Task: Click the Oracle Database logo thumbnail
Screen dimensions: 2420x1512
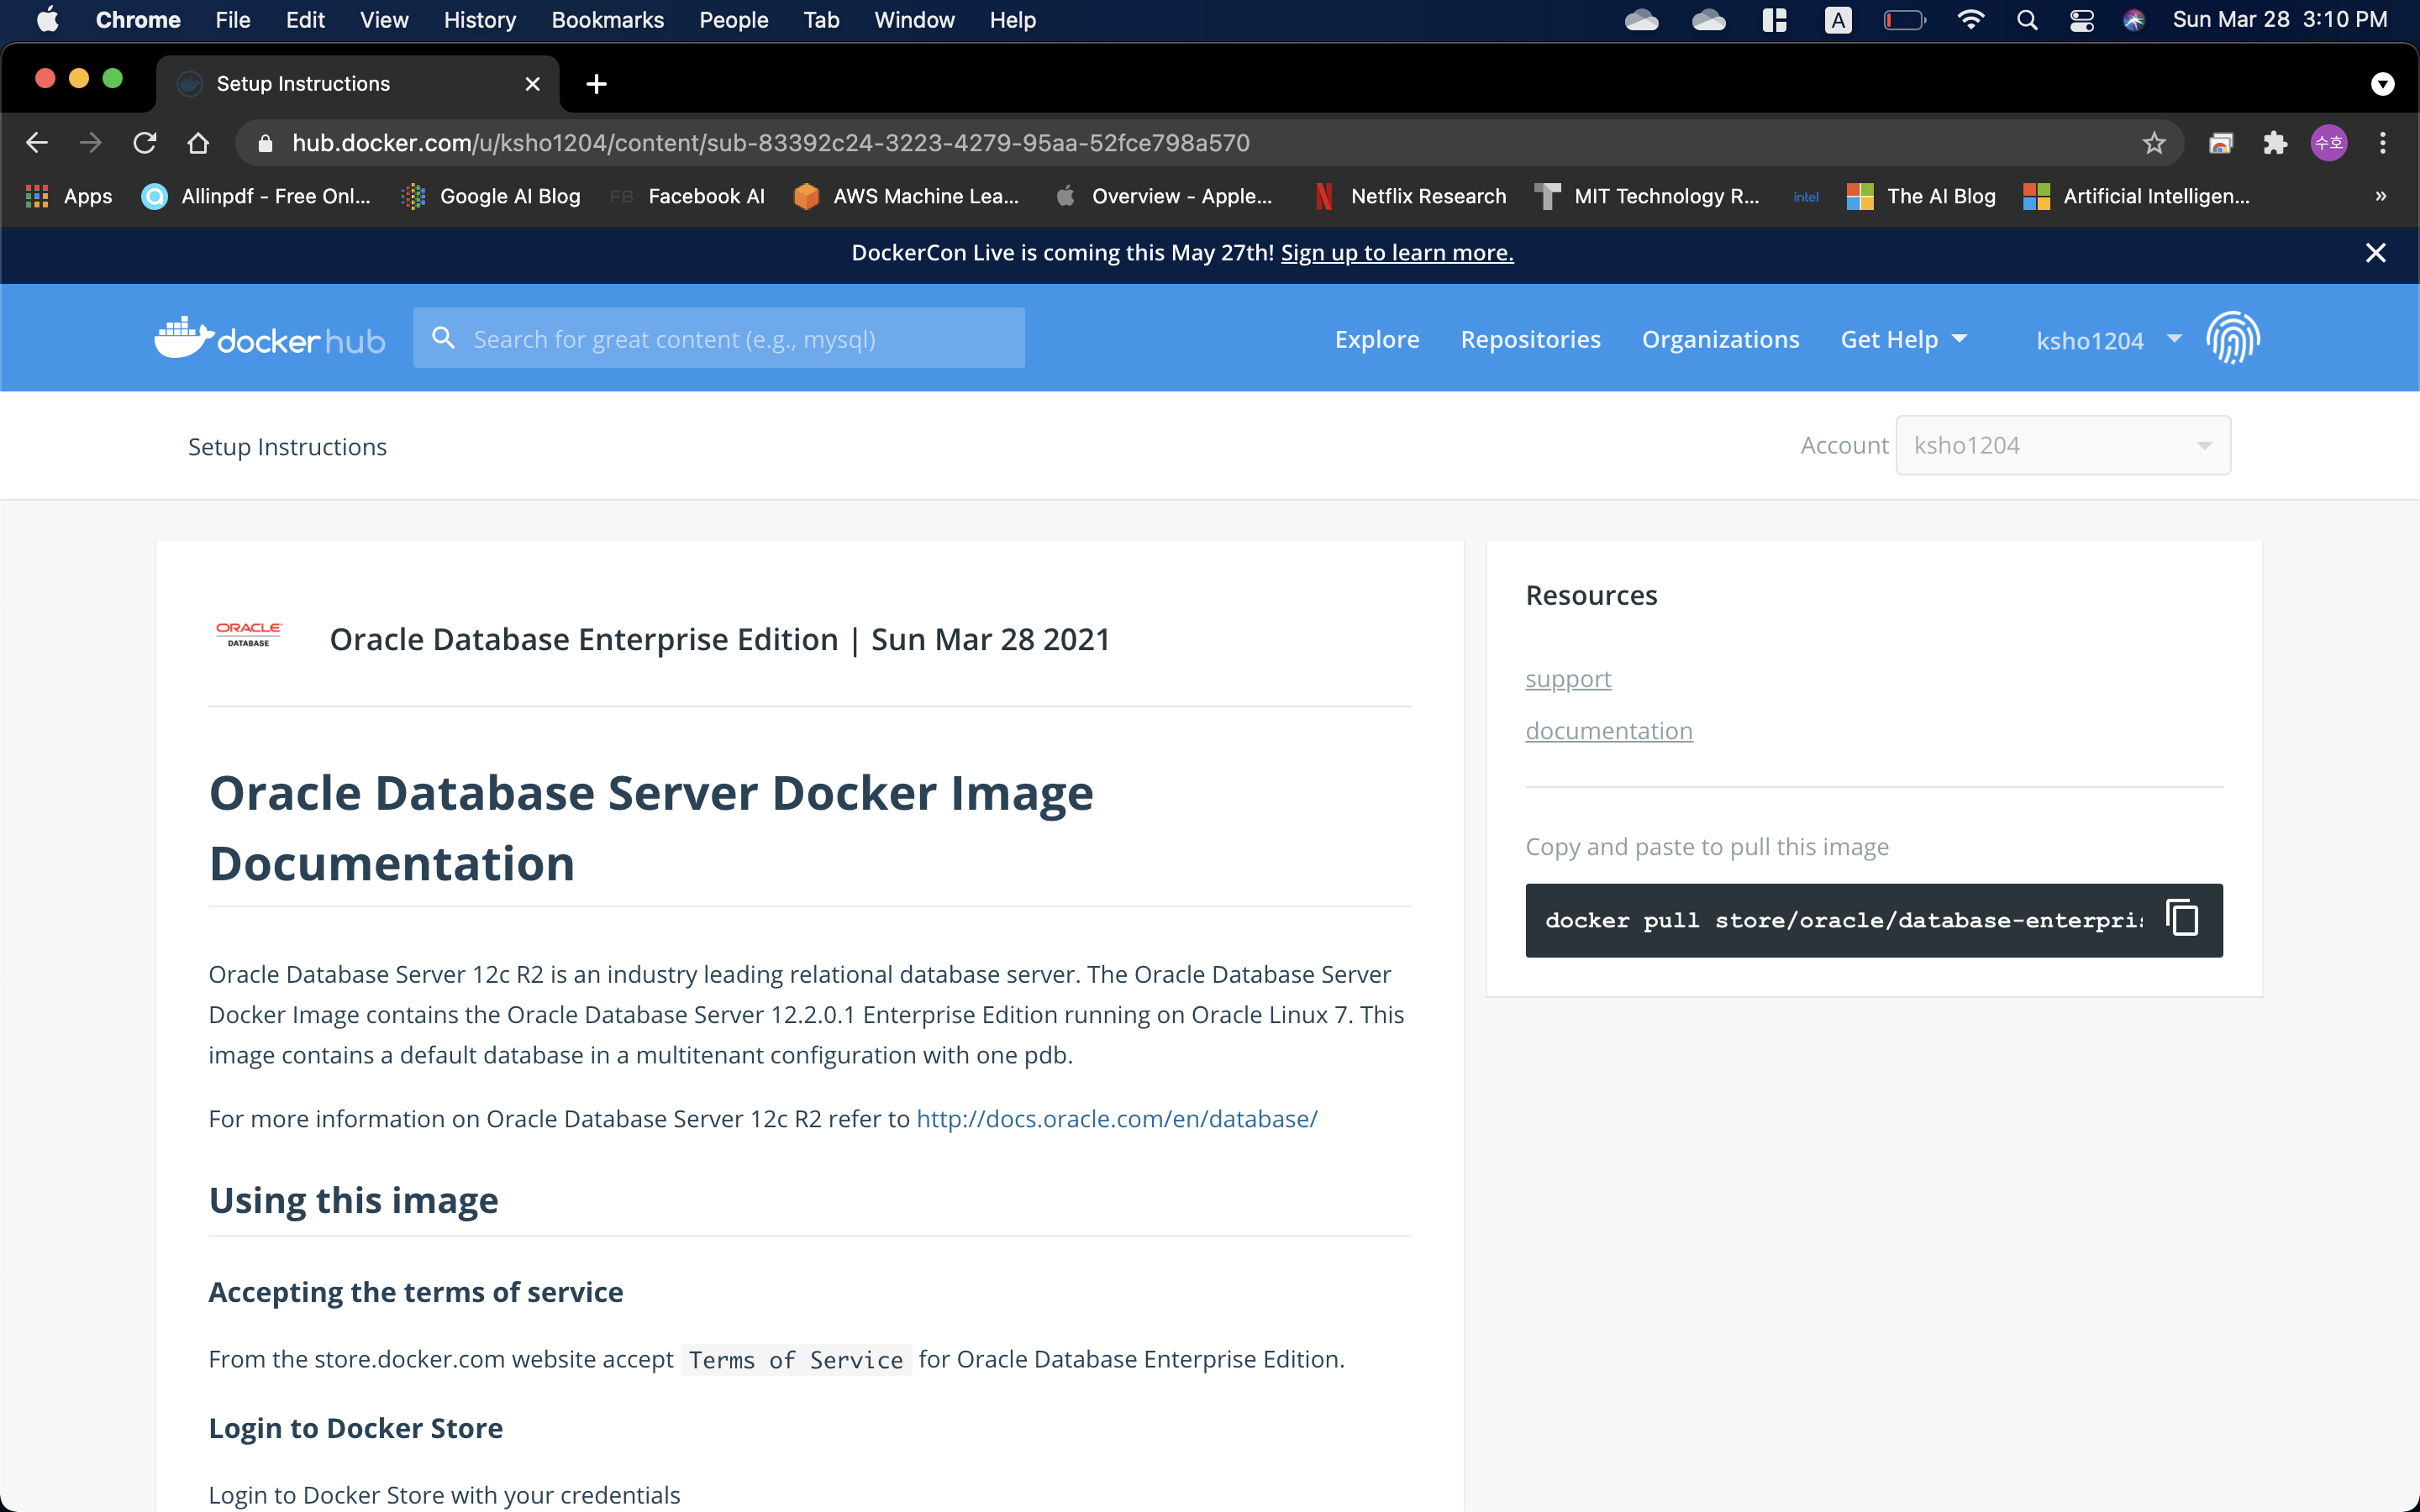Action: pyautogui.click(x=249, y=634)
